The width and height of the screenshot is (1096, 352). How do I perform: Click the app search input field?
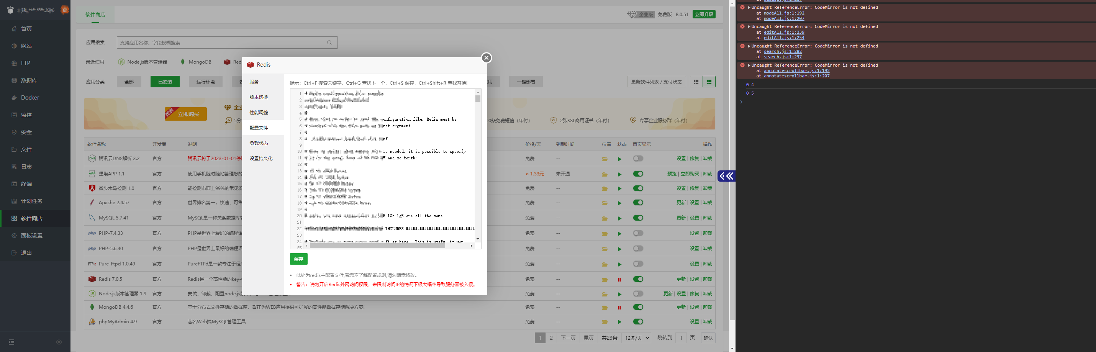[227, 43]
